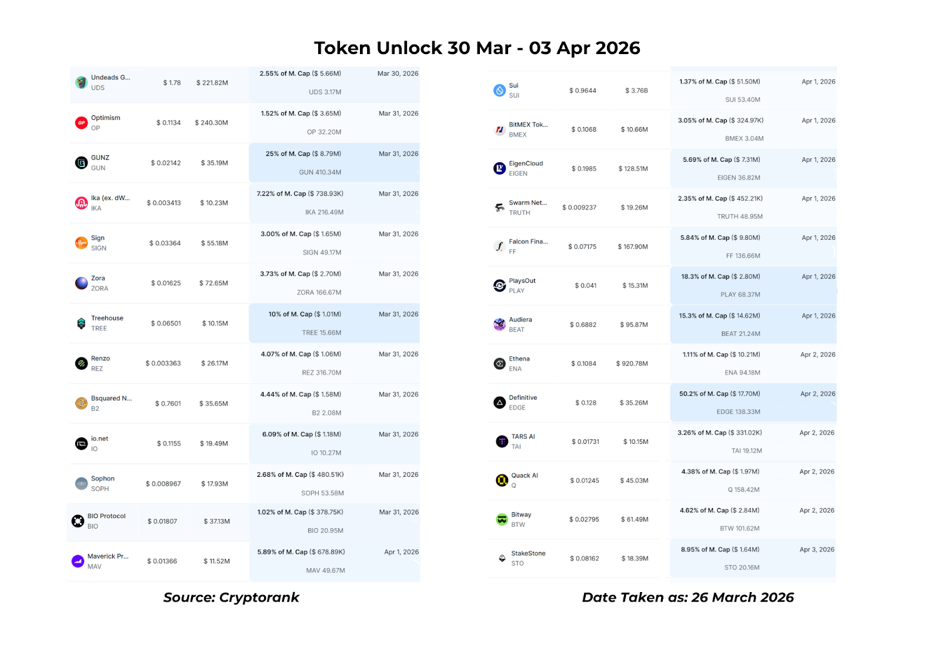This screenshot has height=665, width=941.
Task: Click the Maverick Protocol MAV icon
Action: [78, 562]
